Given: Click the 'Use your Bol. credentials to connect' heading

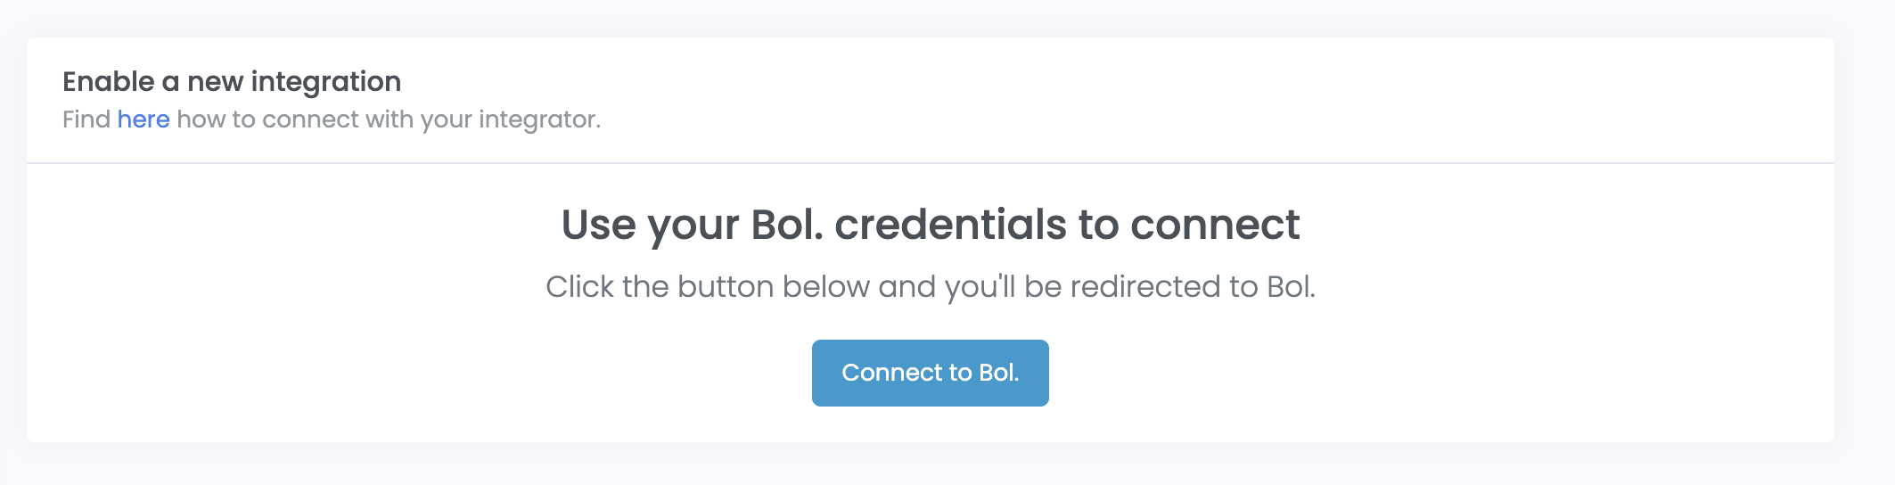Looking at the screenshot, I should (930, 225).
